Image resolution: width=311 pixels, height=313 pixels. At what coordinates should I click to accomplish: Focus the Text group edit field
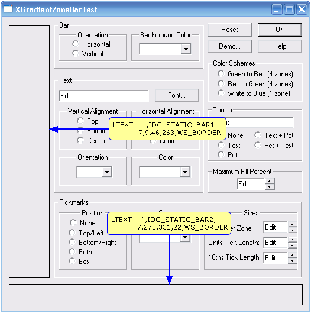click(x=103, y=96)
